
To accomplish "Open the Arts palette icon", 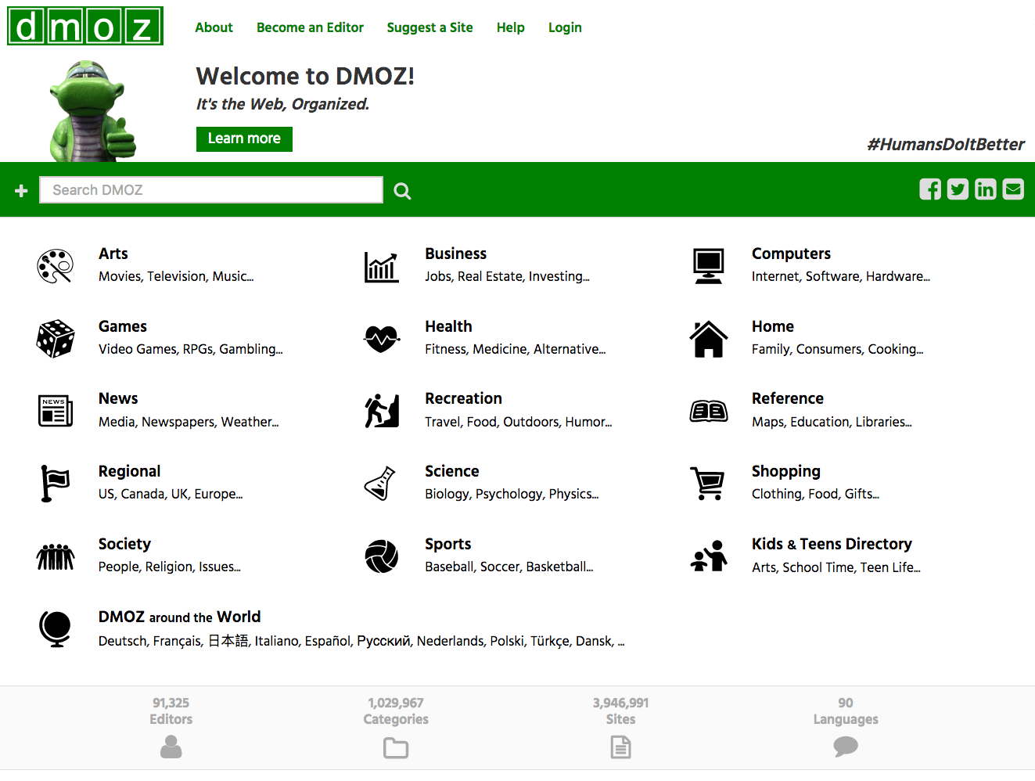I will point(56,266).
